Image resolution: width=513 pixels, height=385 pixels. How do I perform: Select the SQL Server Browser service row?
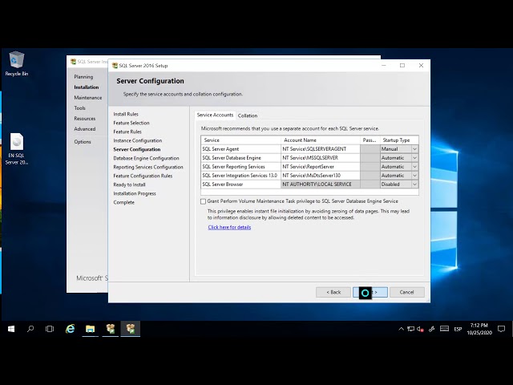click(240, 184)
